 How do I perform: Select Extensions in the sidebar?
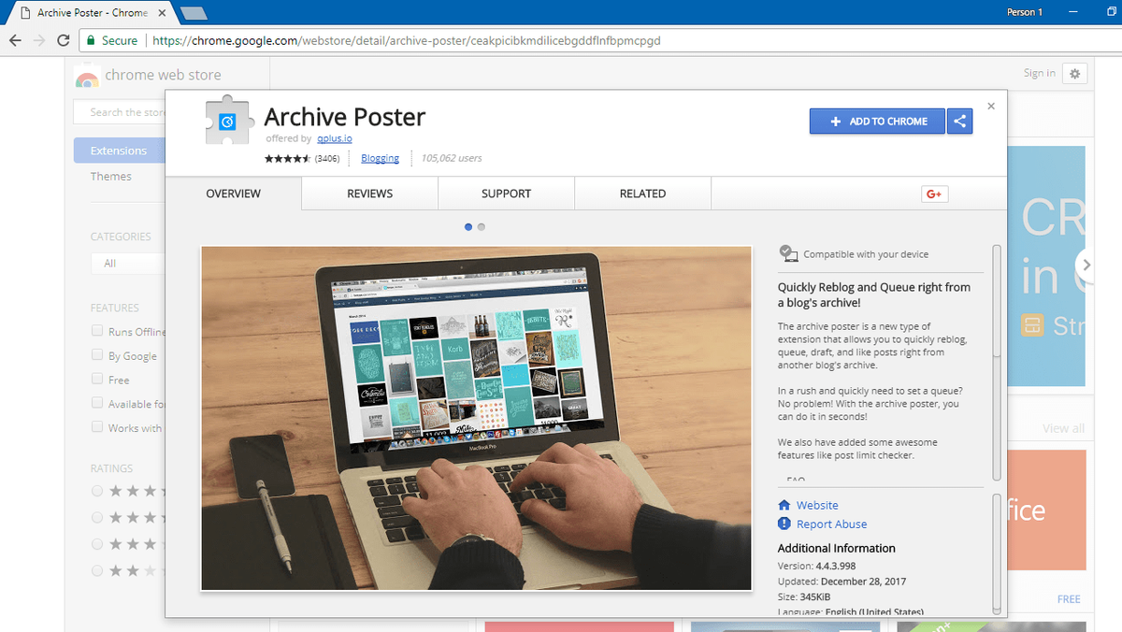tap(119, 151)
